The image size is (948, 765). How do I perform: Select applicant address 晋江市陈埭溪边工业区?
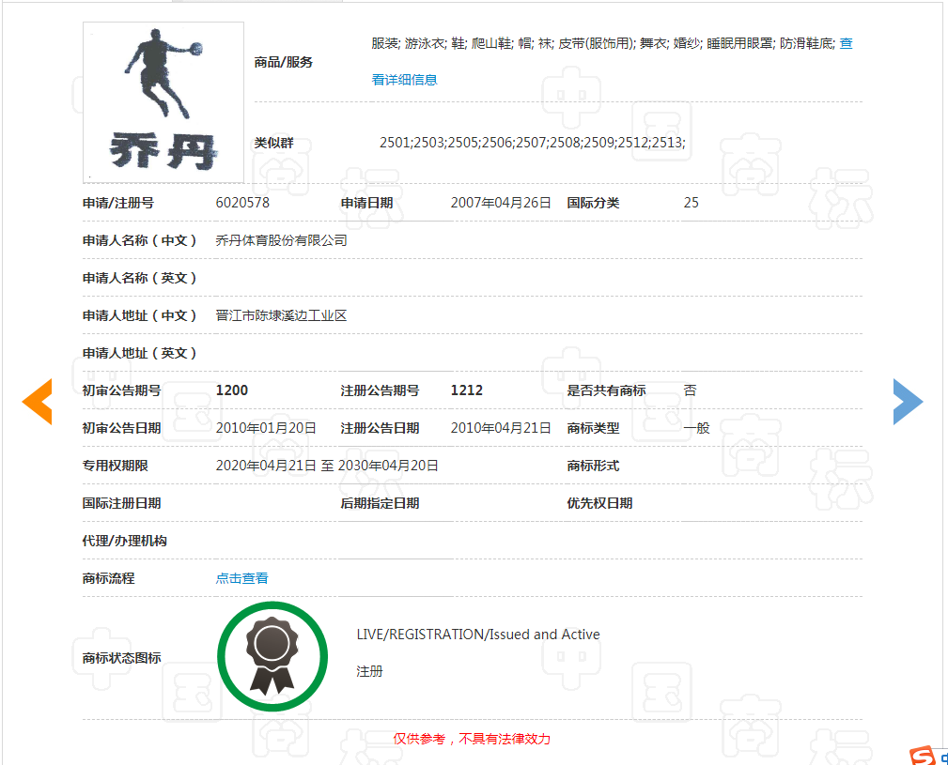[281, 315]
